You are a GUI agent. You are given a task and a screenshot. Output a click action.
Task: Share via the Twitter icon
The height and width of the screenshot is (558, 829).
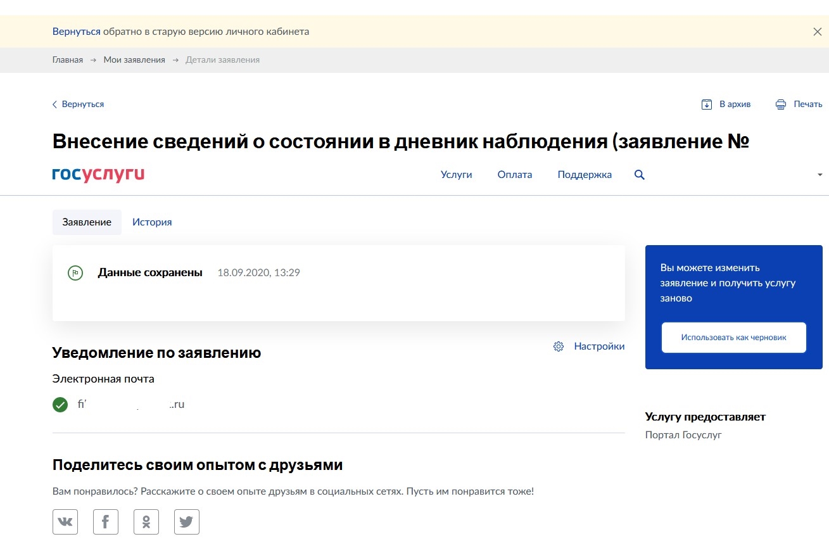(x=187, y=522)
